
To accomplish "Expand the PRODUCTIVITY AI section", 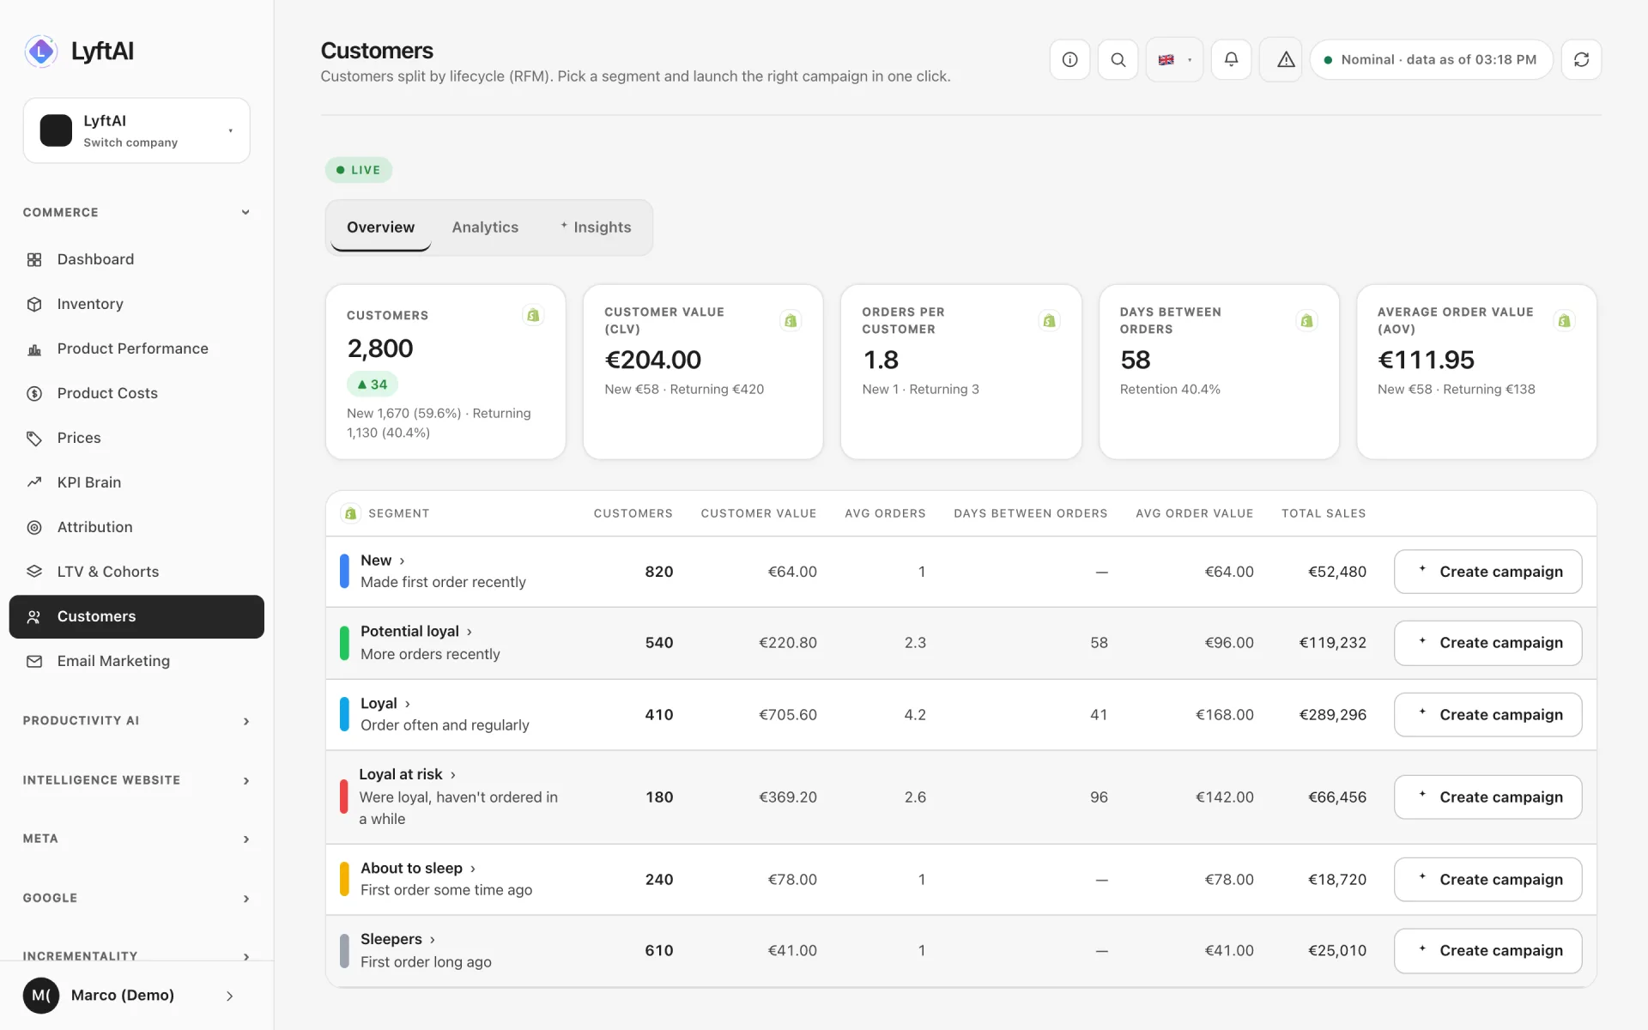I will [136, 721].
